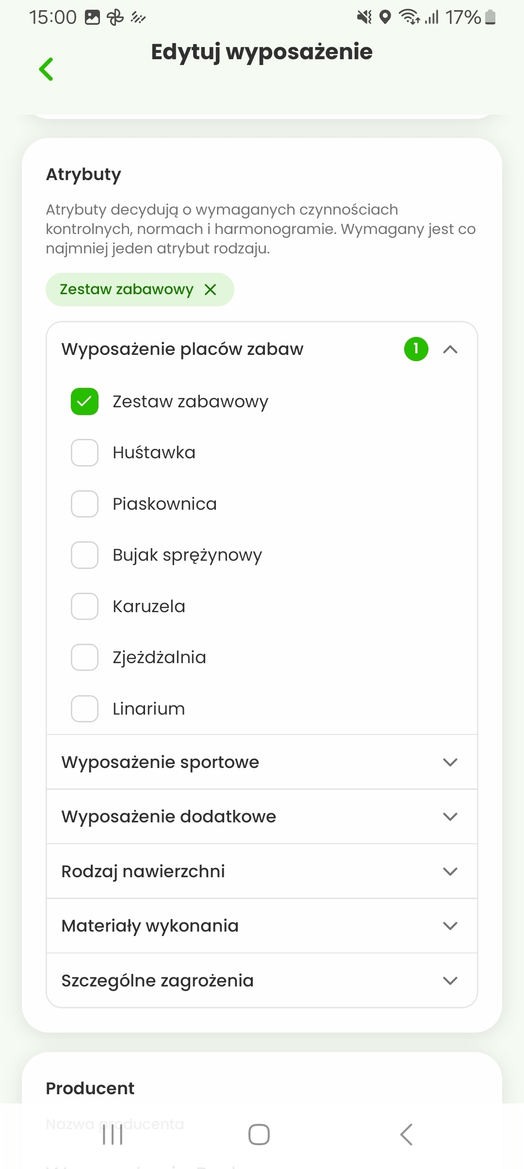Uncheck the Zestaw zabawowy checkbox

click(84, 401)
